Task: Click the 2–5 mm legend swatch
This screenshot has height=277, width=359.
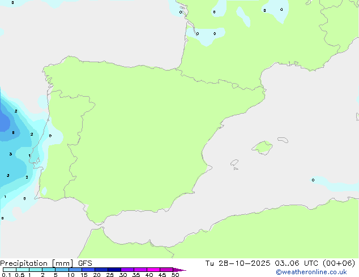Action: 49,270
